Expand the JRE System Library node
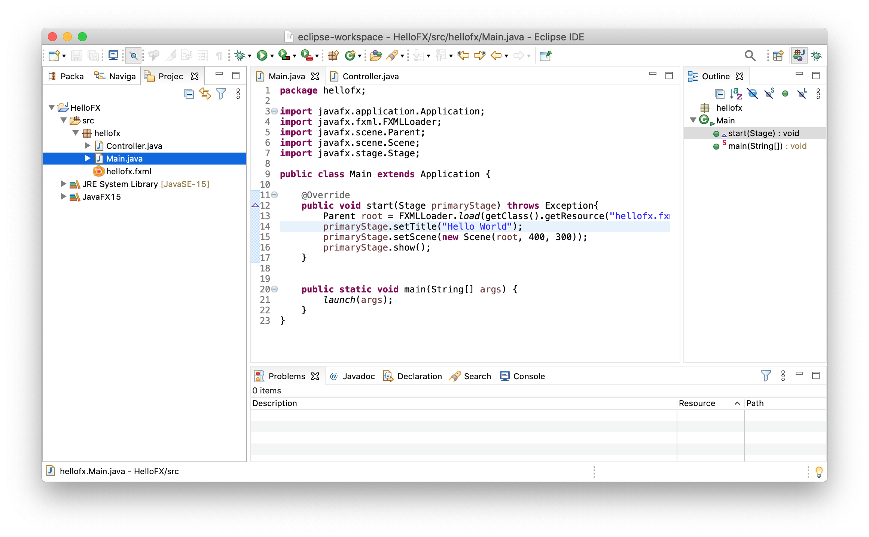Image resolution: width=869 pixels, height=537 pixels. pos(63,184)
